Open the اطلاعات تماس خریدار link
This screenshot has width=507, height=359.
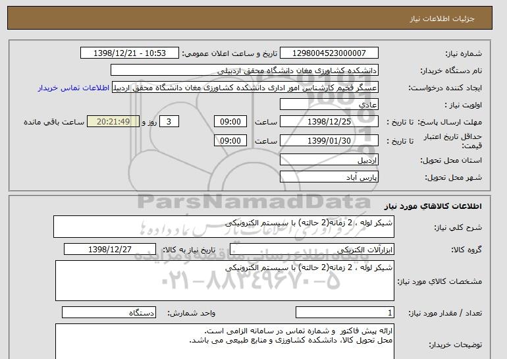[74, 88]
